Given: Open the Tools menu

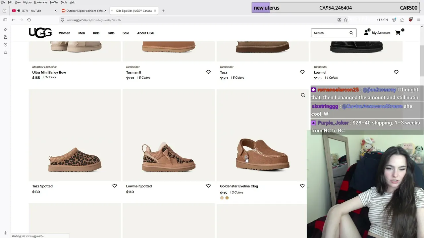Looking at the screenshot, I should pos(64,2).
